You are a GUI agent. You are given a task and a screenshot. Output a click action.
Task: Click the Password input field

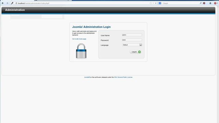(132, 40)
